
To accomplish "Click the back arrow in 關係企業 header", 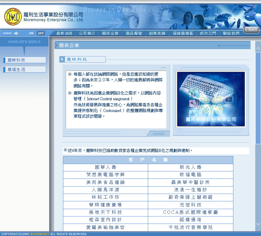I will pos(233,45).
